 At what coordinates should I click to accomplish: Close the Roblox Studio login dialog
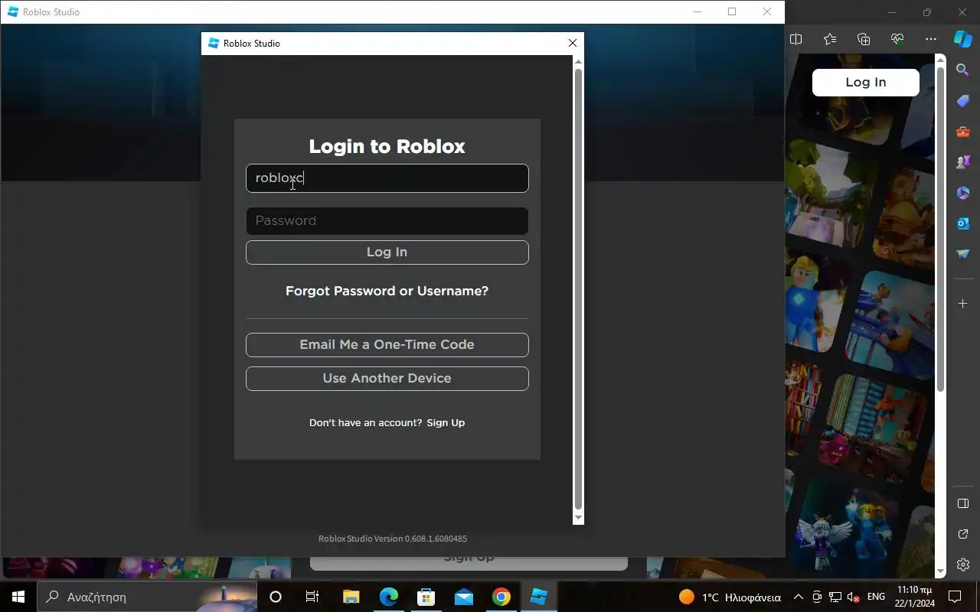coord(572,44)
